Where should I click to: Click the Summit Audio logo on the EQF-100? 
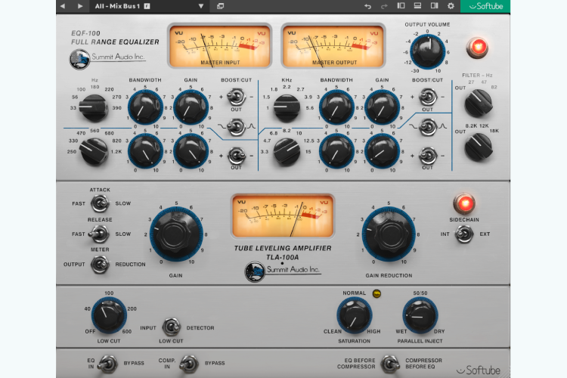coord(107,58)
